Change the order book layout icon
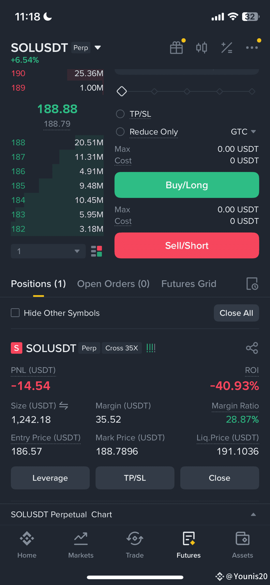The image size is (270, 585). click(x=97, y=251)
